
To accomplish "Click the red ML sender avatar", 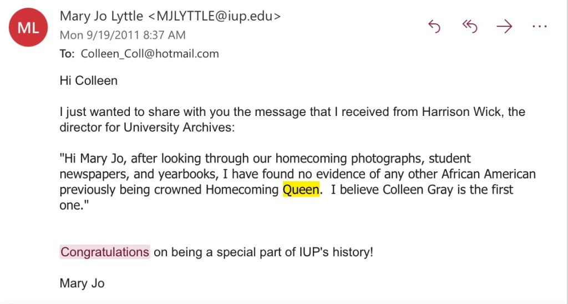I will coord(28,28).
